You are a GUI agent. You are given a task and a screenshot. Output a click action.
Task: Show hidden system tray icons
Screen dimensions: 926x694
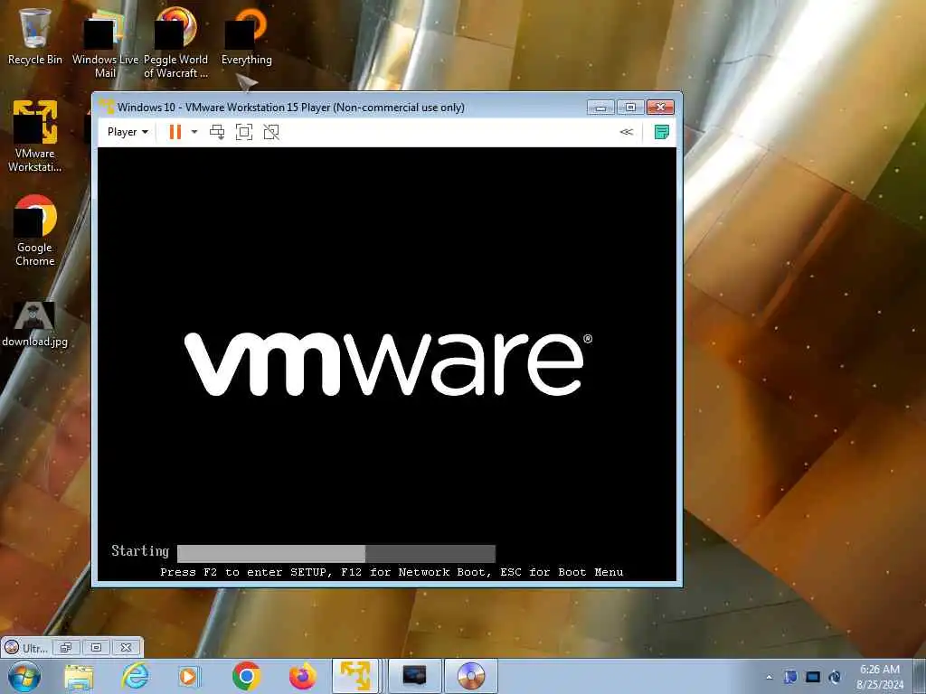click(769, 677)
